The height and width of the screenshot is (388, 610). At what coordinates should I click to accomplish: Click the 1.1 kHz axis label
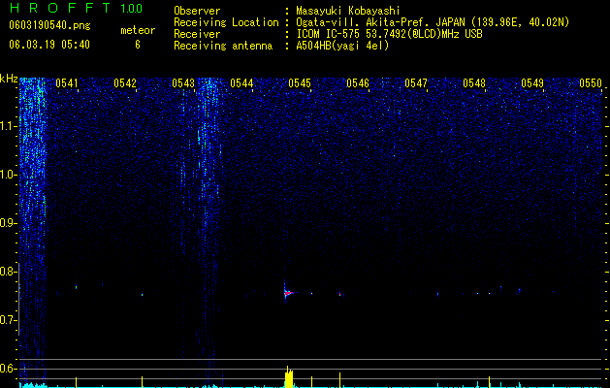click(x=9, y=126)
